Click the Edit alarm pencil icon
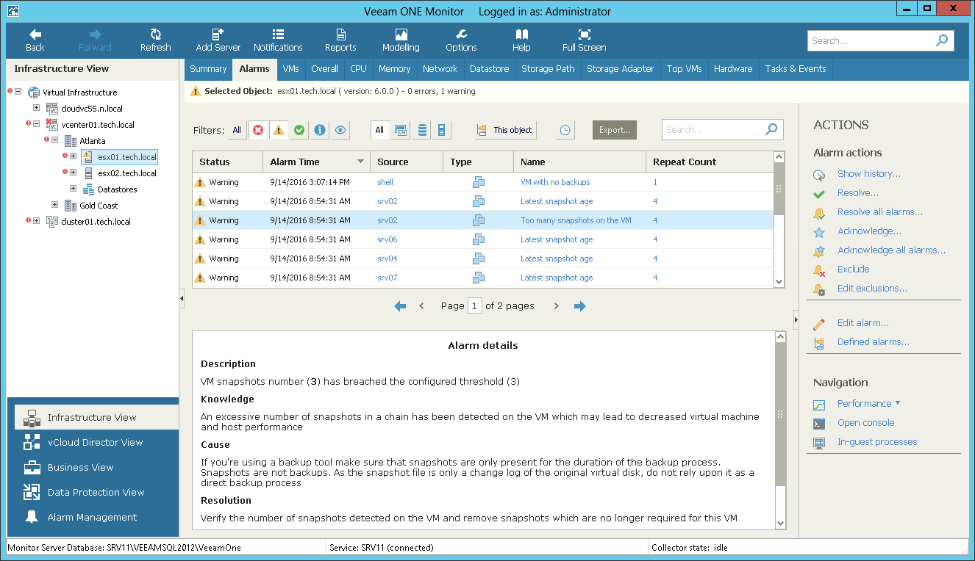Image resolution: width=975 pixels, height=561 pixels. [x=819, y=323]
